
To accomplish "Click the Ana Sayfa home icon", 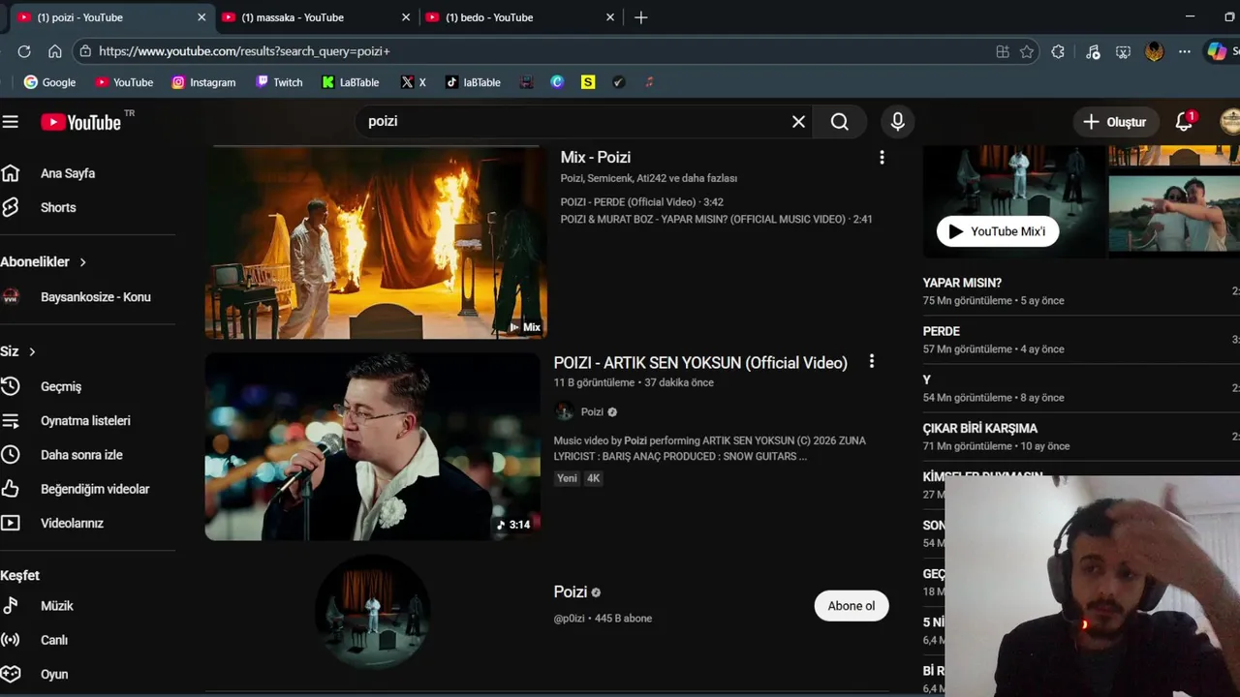I will coord(11,173).
